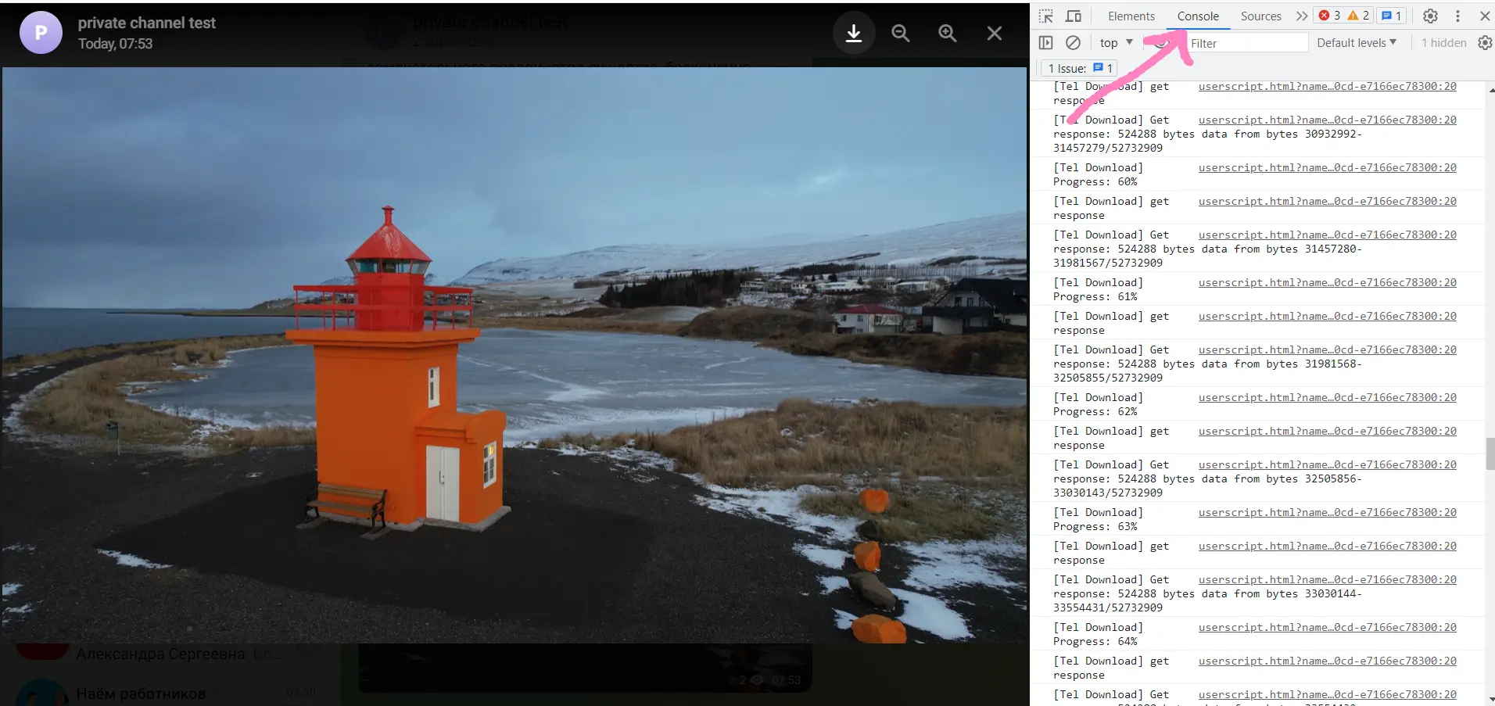This screenshot has width=1495, height=706.
Task: Select the 'Progress: 62%' log text
Action: click(x=1095, y=411)
